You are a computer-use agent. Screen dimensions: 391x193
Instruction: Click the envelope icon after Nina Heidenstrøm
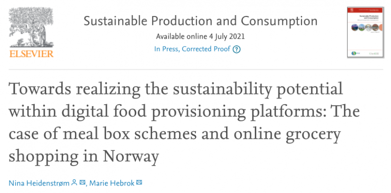tap(82, 183)
